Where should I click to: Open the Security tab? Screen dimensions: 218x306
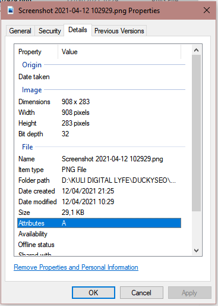49,31
